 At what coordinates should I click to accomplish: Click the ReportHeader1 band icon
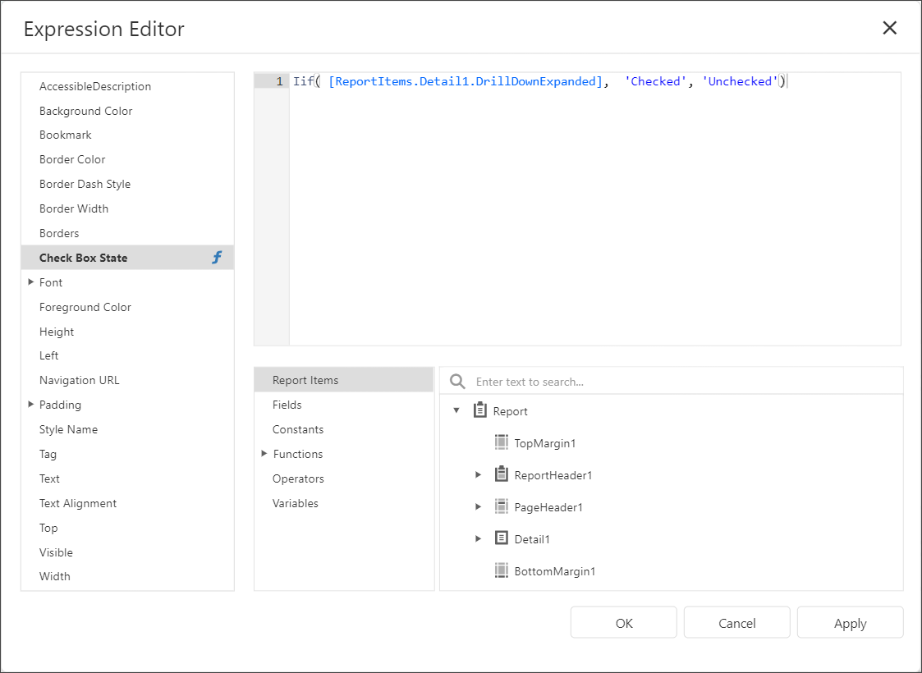(x=502, y=474)
